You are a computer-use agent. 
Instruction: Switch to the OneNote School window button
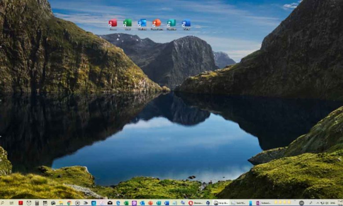point(264,203)
